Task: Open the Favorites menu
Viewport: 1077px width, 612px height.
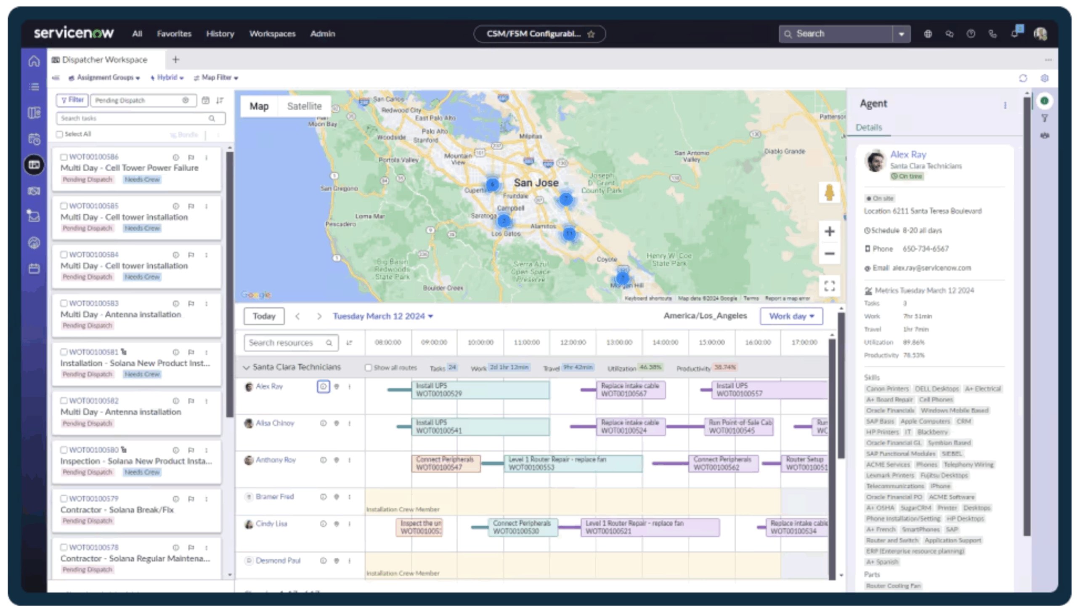Action: (x=174, y=34)
